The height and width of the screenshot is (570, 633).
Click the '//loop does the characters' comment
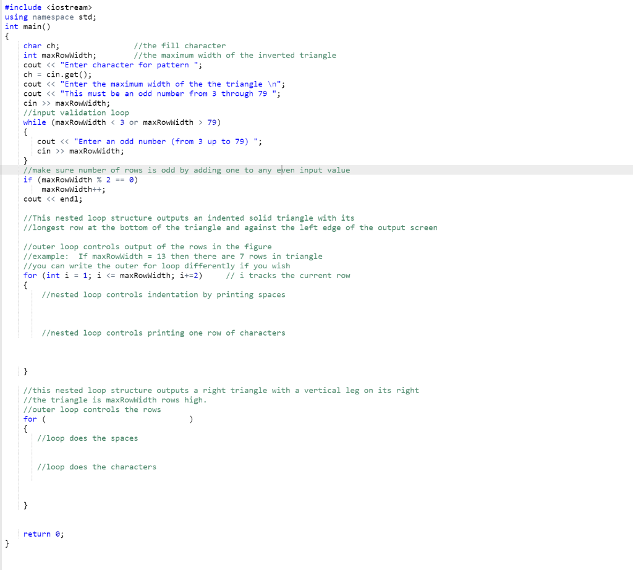coord(96,467)
